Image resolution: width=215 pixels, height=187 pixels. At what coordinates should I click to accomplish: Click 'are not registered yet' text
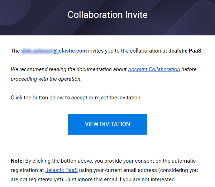(x=37, y=179)
